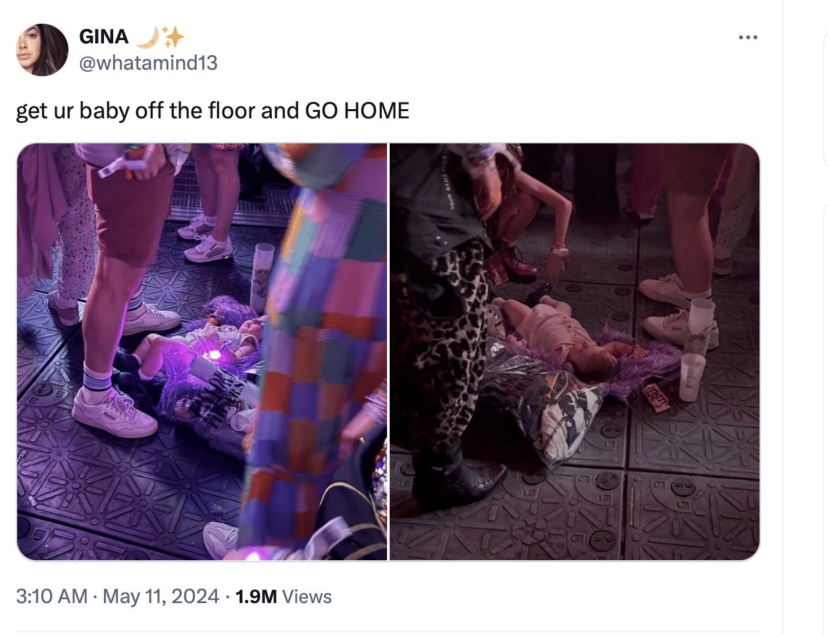Open the tweet's three-dot more options menu
The image size is (828, 634).
pos(748,37)
